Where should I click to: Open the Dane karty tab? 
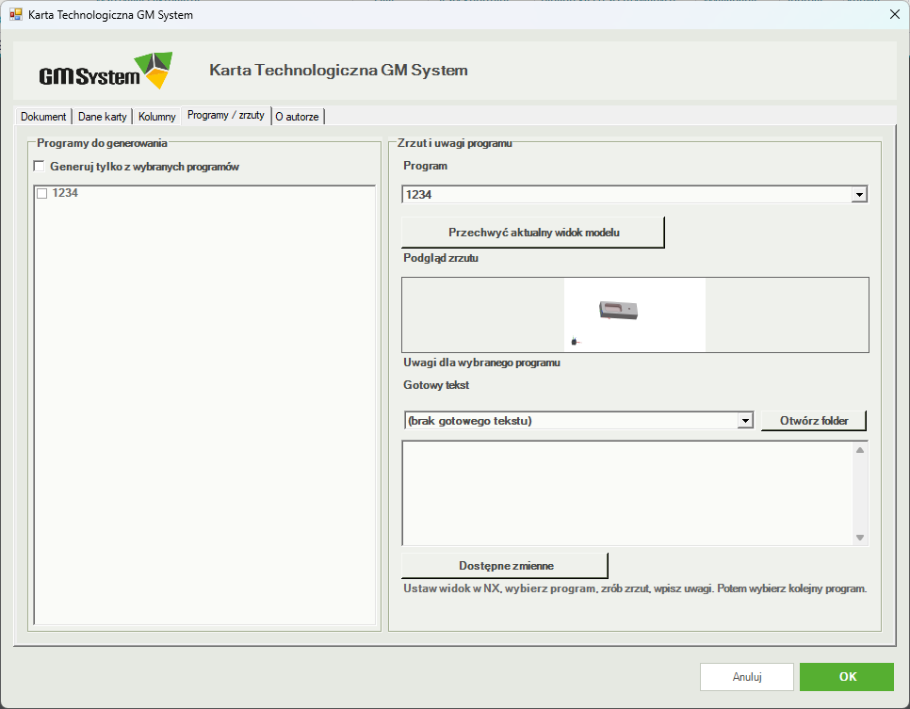tap(102, 117)
